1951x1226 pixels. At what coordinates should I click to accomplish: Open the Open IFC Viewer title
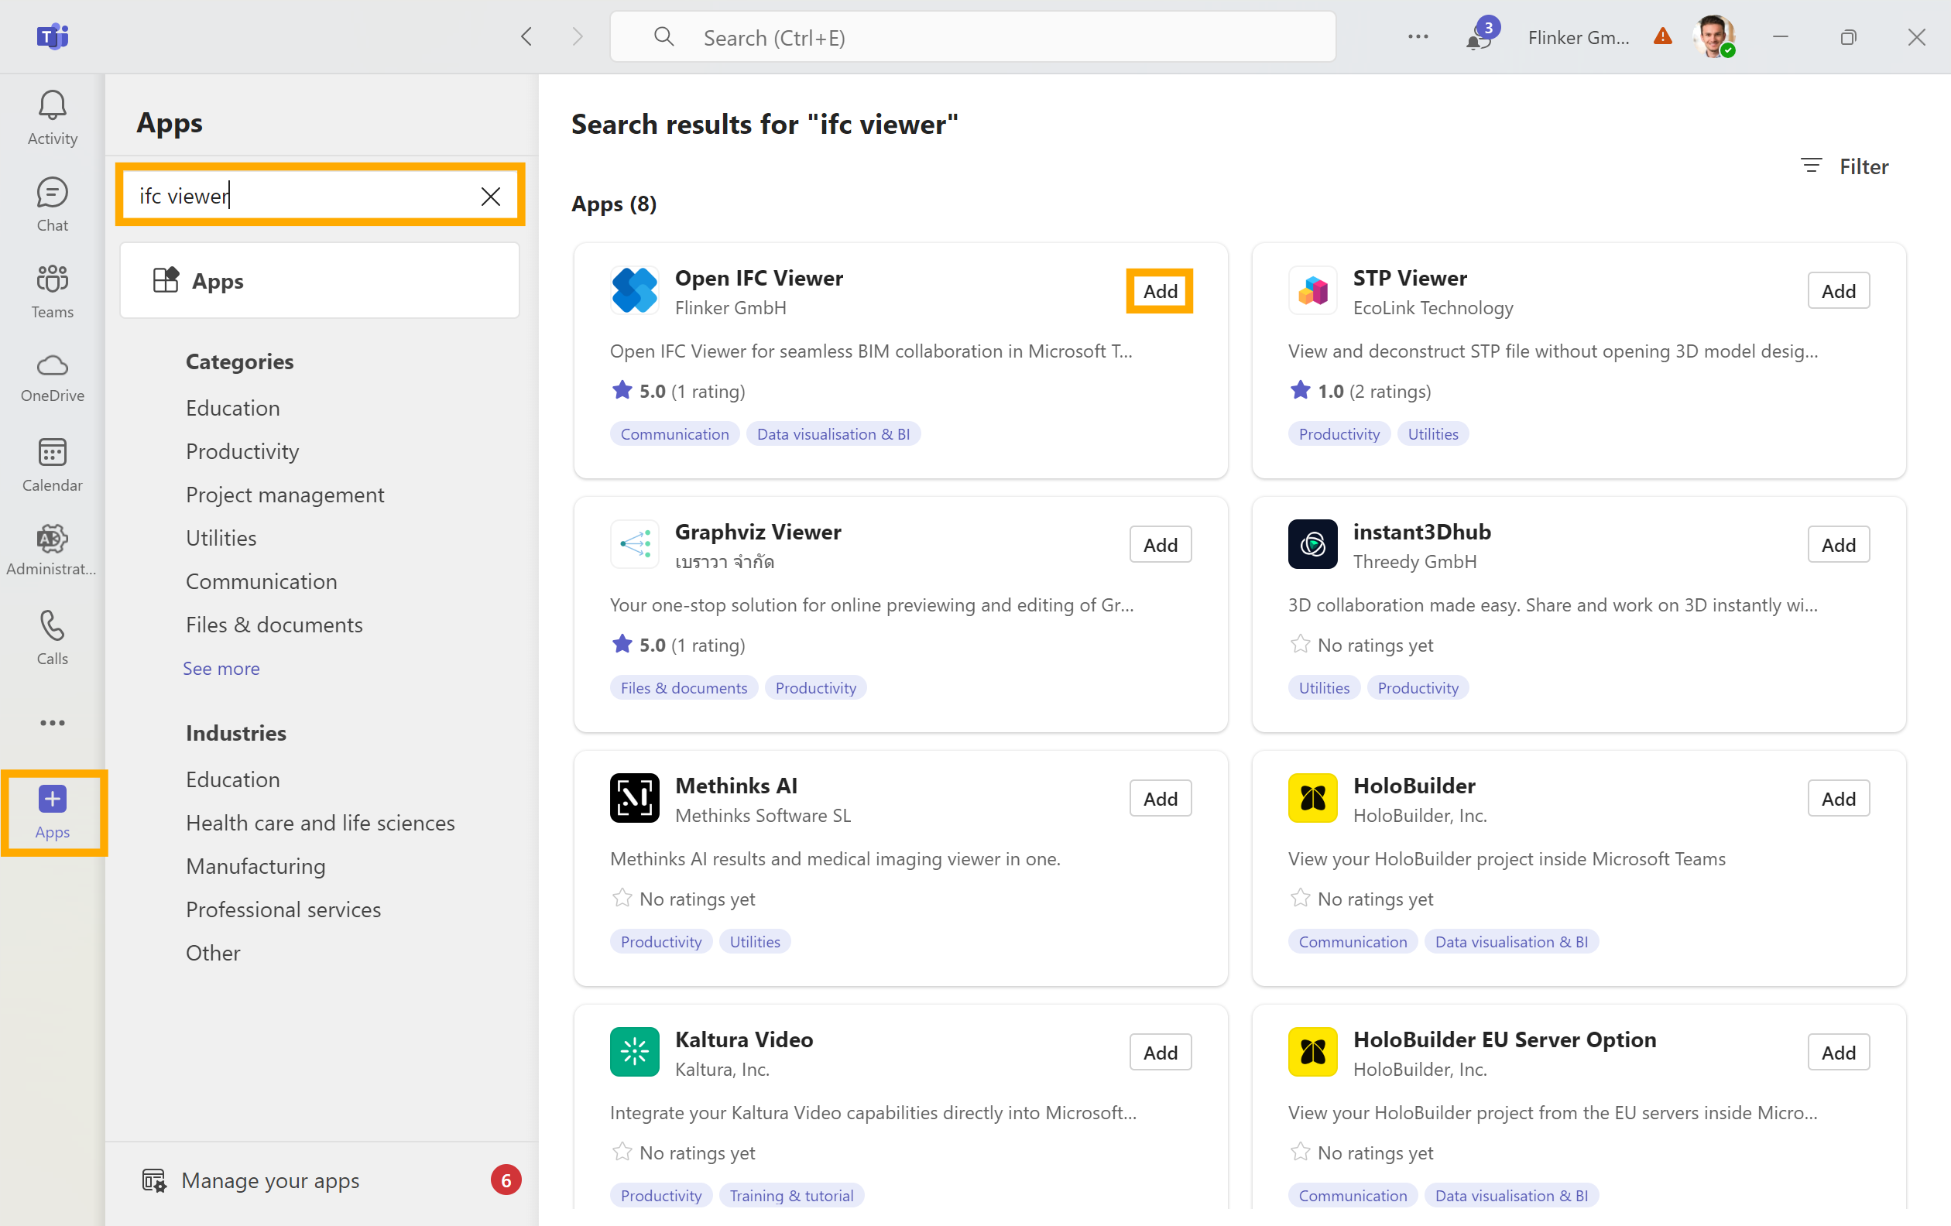(x=759, y=278)
